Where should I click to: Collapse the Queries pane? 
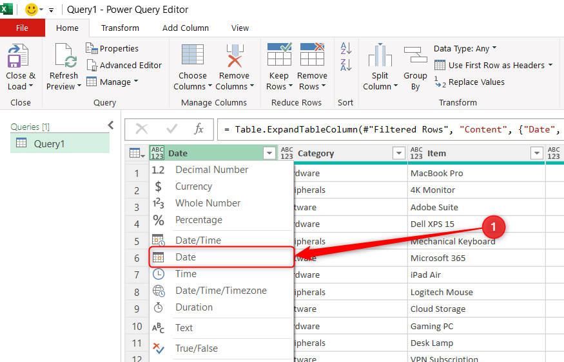point(111,125)
